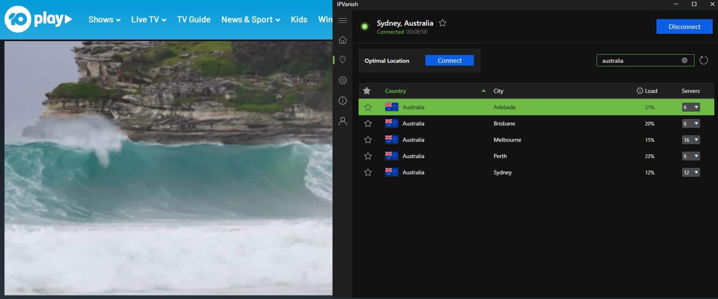
Task: Click the Disconnect button
Action: click(x=684, y=26)
